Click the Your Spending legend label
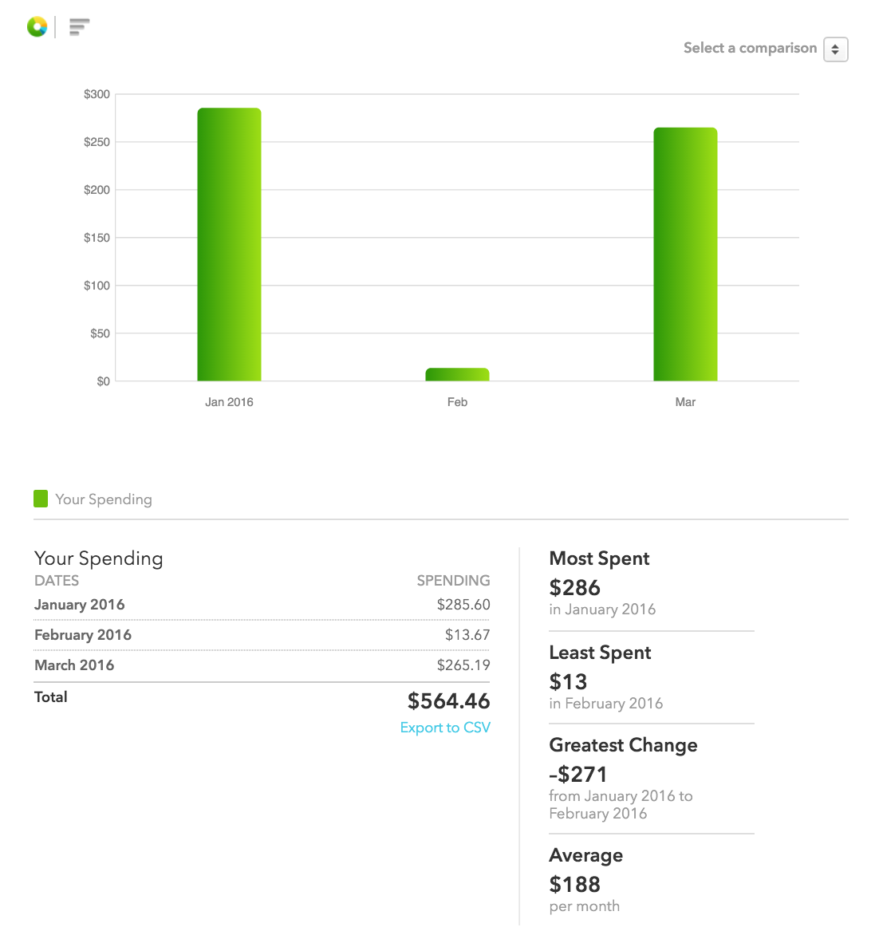879x935 pixels. click(x=104, y=499)
